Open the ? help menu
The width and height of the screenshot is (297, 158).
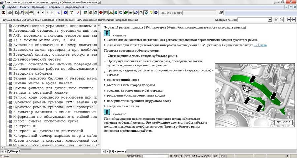pyautogui.click(x=88, y=7)
